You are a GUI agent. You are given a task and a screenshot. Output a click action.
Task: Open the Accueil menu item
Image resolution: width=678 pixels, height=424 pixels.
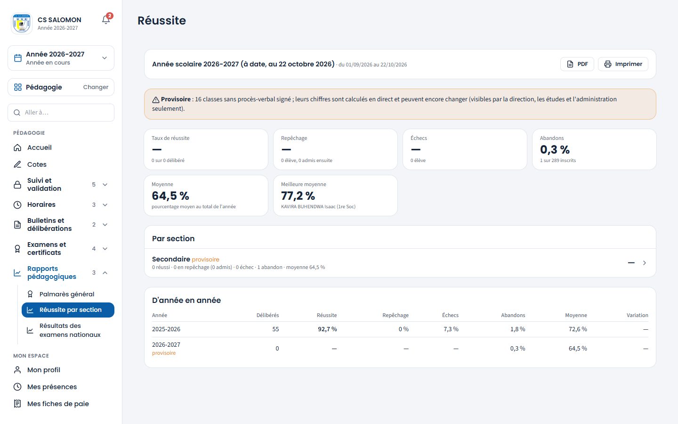(61, 147)
